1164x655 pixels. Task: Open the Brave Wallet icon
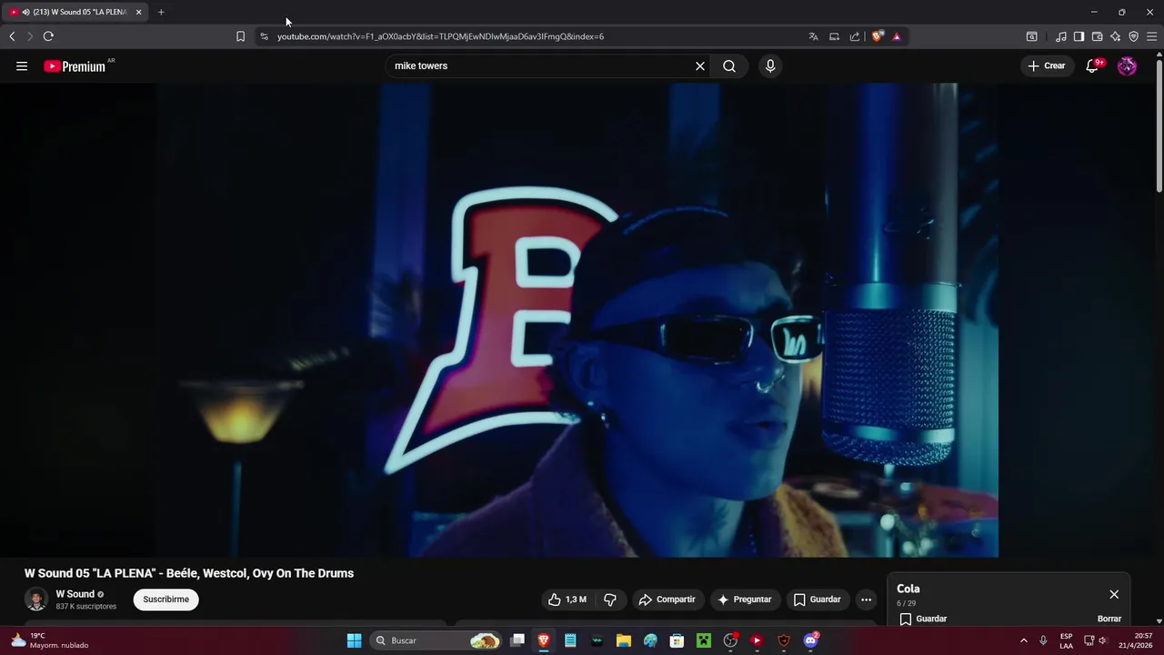[x=1097, y=36]
